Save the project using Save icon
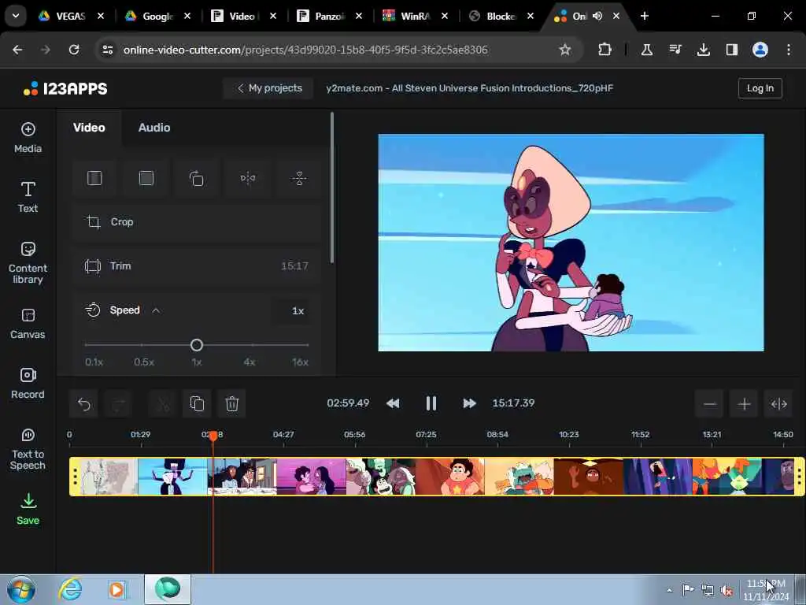The image size is (806, 605). 28,510
